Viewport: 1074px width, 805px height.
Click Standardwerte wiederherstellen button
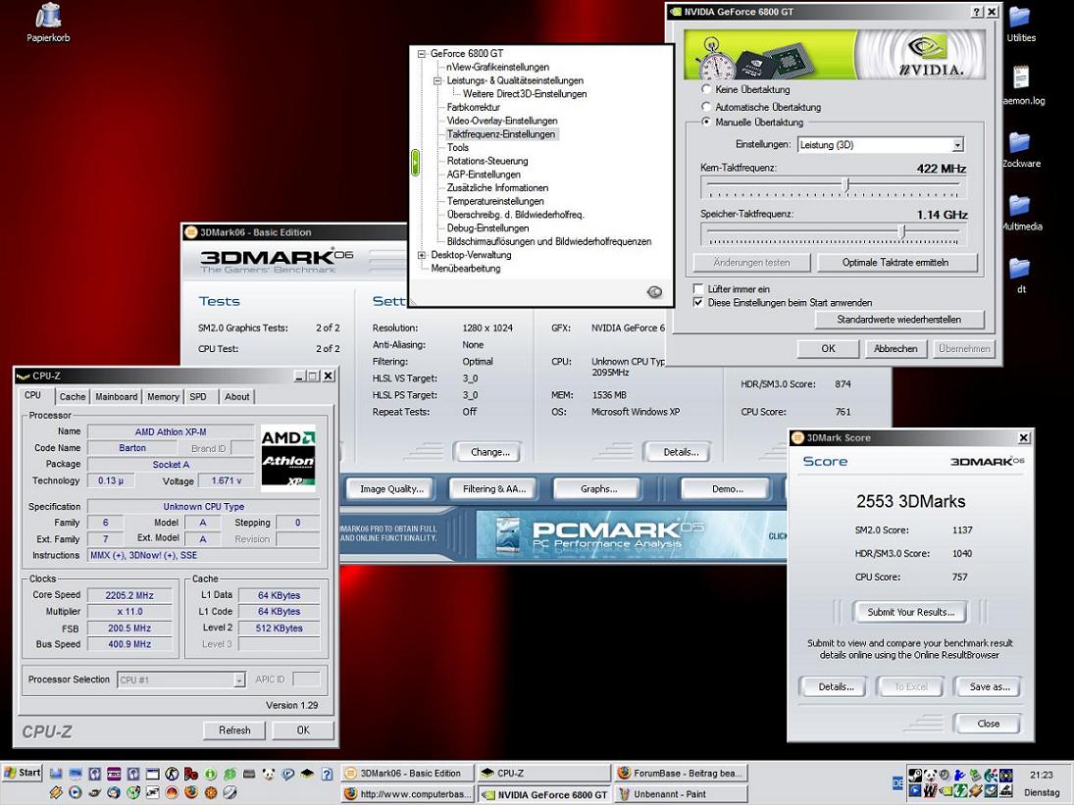point(898,319)
